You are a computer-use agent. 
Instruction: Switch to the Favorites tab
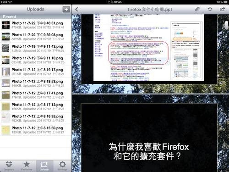tap(27, 166)
